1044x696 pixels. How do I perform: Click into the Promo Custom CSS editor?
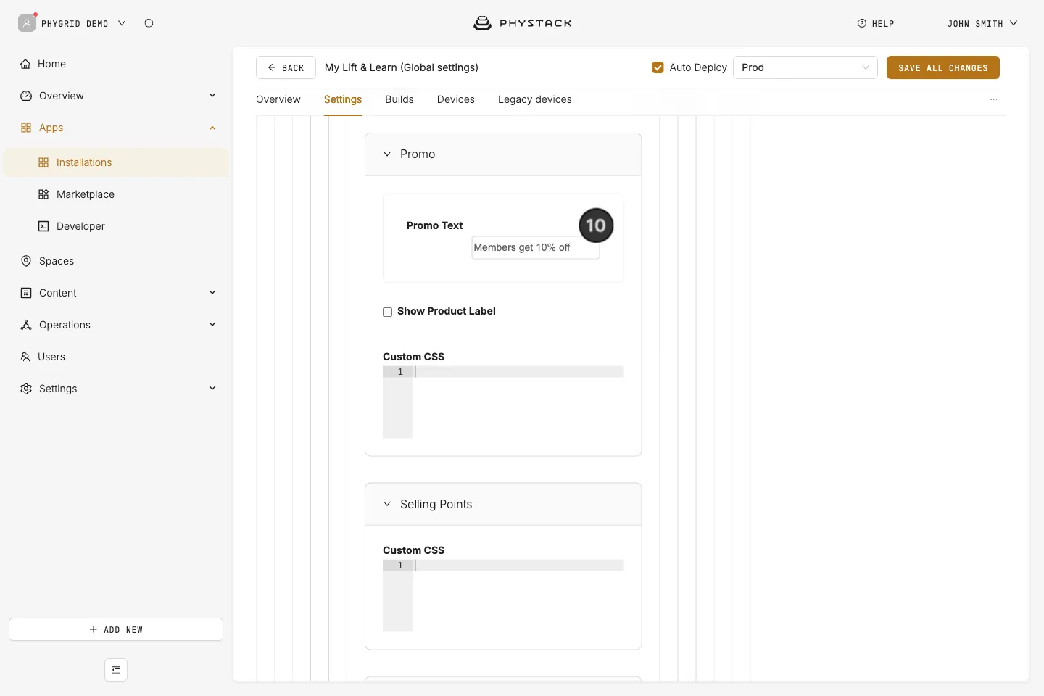(503, 402)
